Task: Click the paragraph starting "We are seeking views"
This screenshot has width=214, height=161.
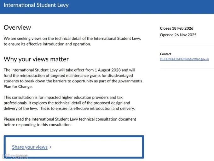Action: (x=72, y=41)
